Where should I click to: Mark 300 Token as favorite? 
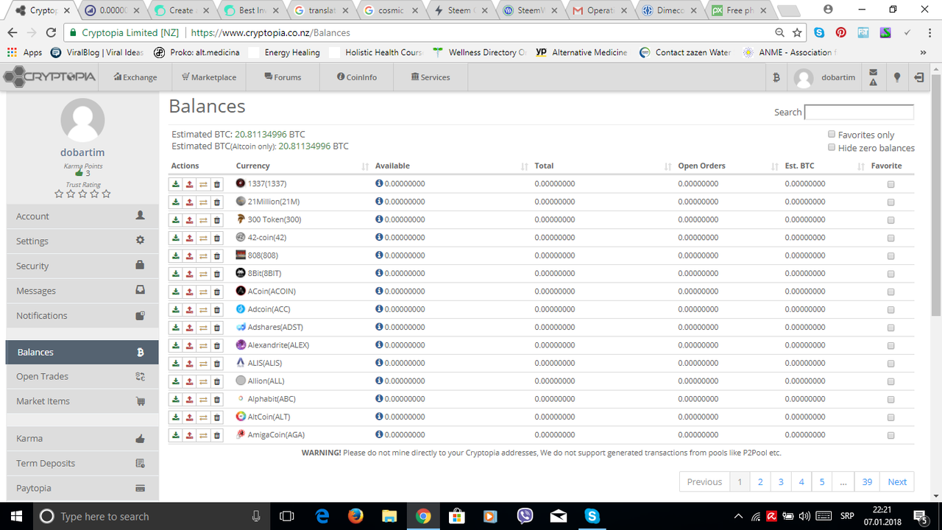[x=890, y=220]
